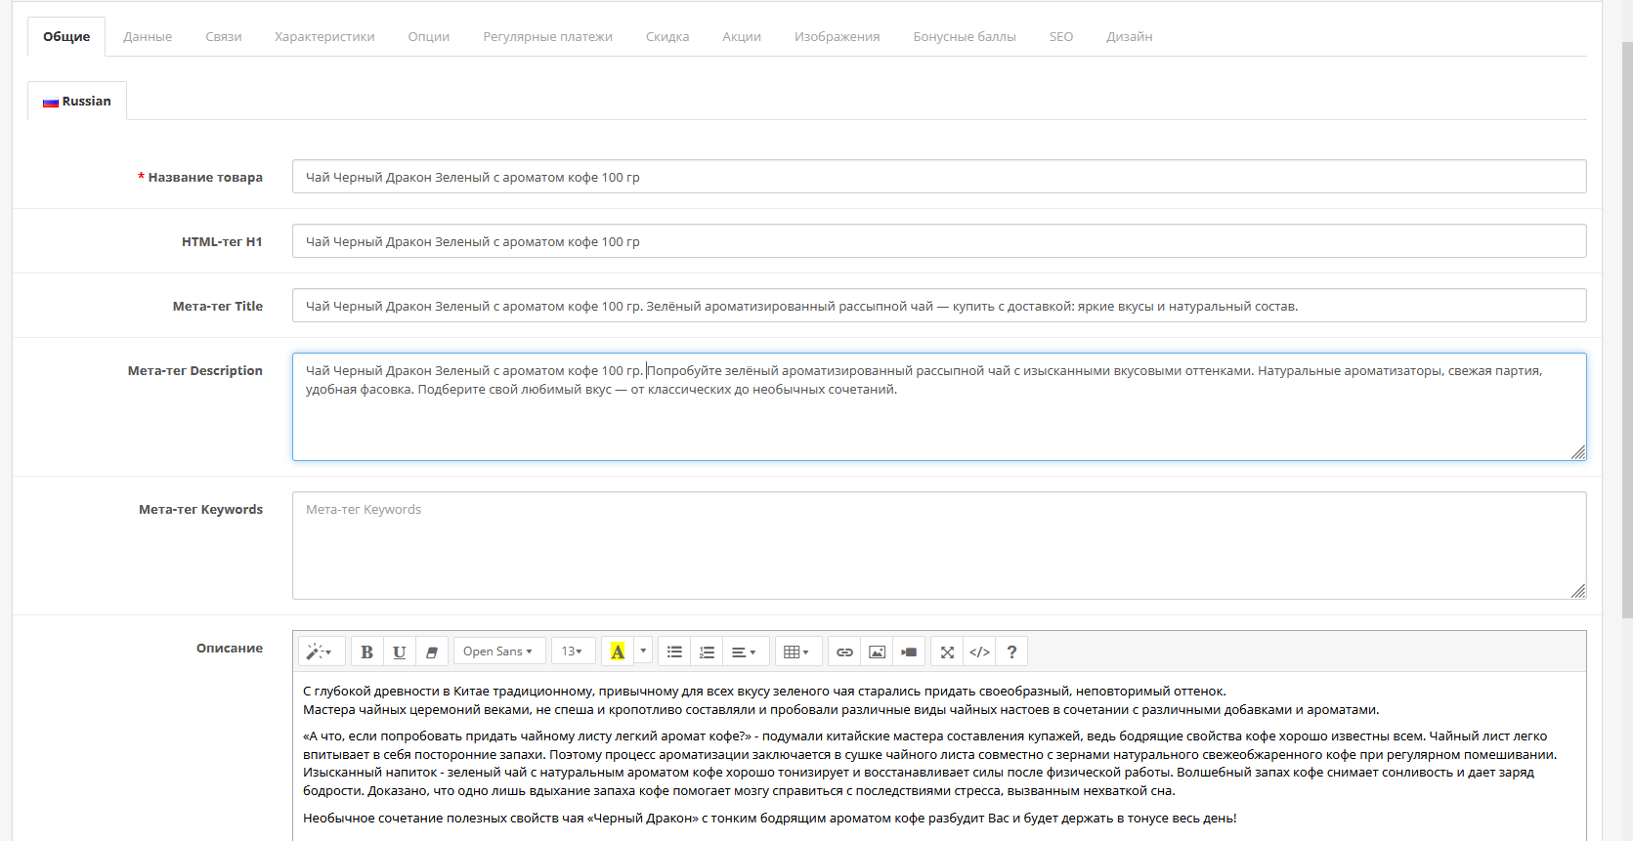Viewport: 1633px width, 841px height.
Task: Insert a picture into description
Action: coord(877,652)
